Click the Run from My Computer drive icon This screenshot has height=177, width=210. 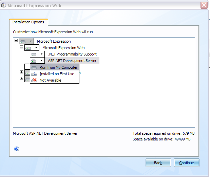34,68
